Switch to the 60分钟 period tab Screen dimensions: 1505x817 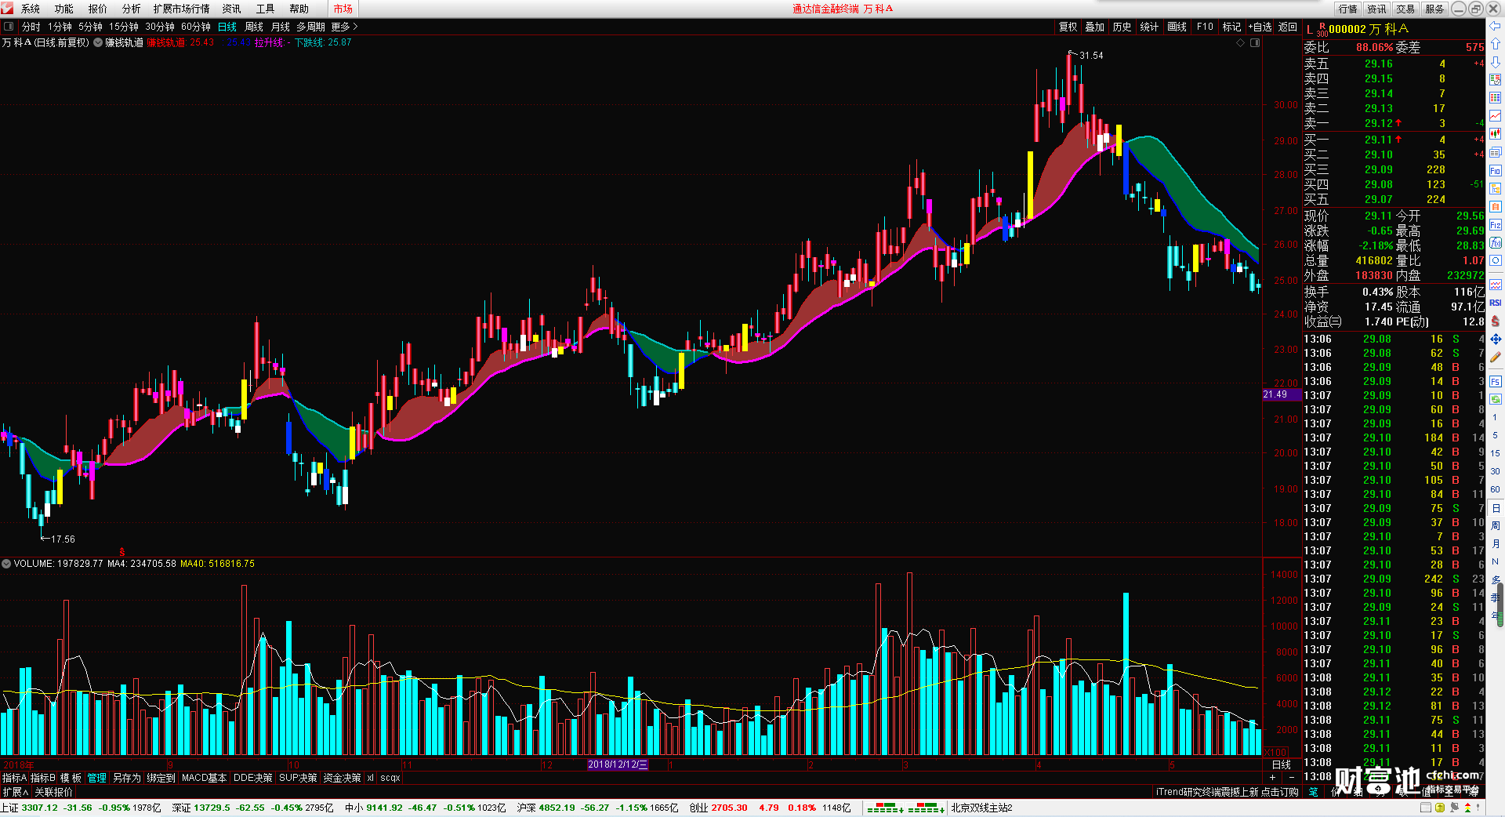tap(196, 27)
